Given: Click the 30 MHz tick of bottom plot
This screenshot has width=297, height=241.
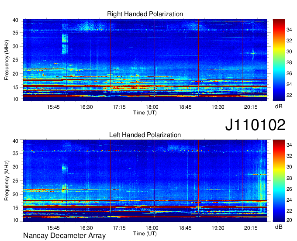Looking at the screenshot, I should (16, 167).
